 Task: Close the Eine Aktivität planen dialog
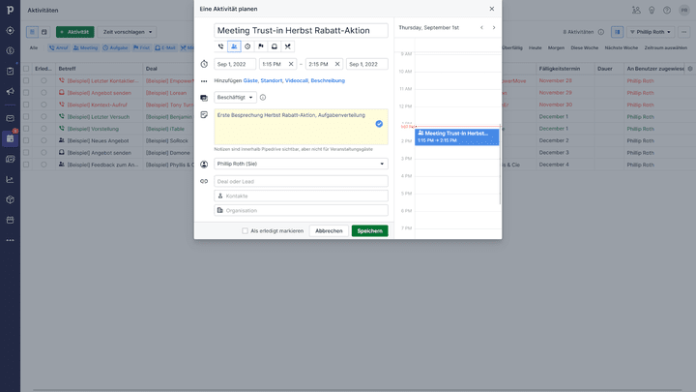click(x=492, y=9)
